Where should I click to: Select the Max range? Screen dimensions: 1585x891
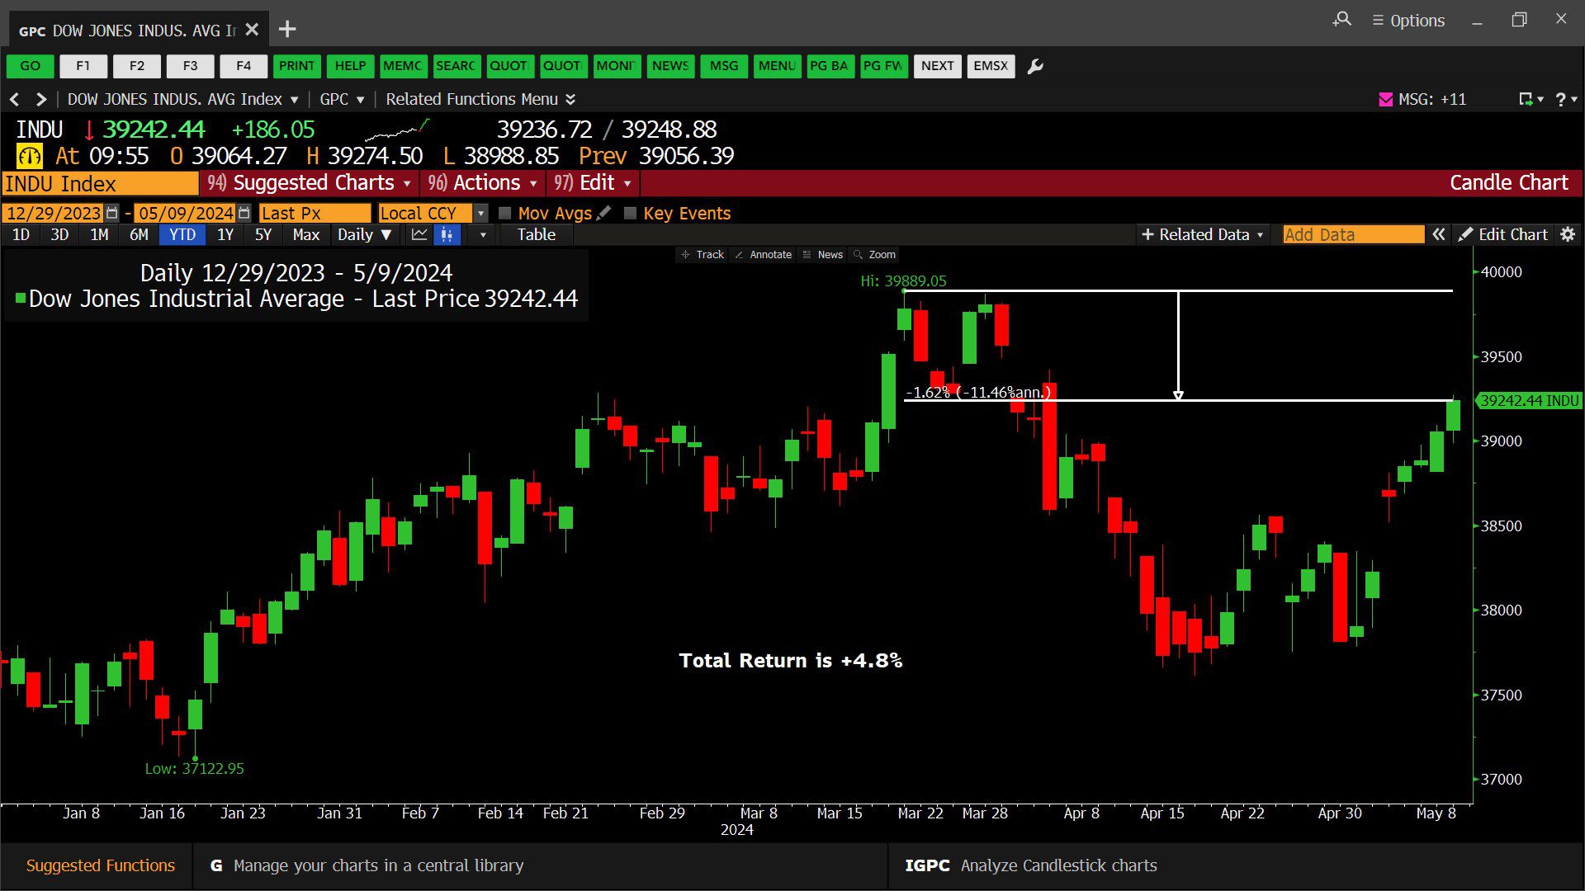306,235
